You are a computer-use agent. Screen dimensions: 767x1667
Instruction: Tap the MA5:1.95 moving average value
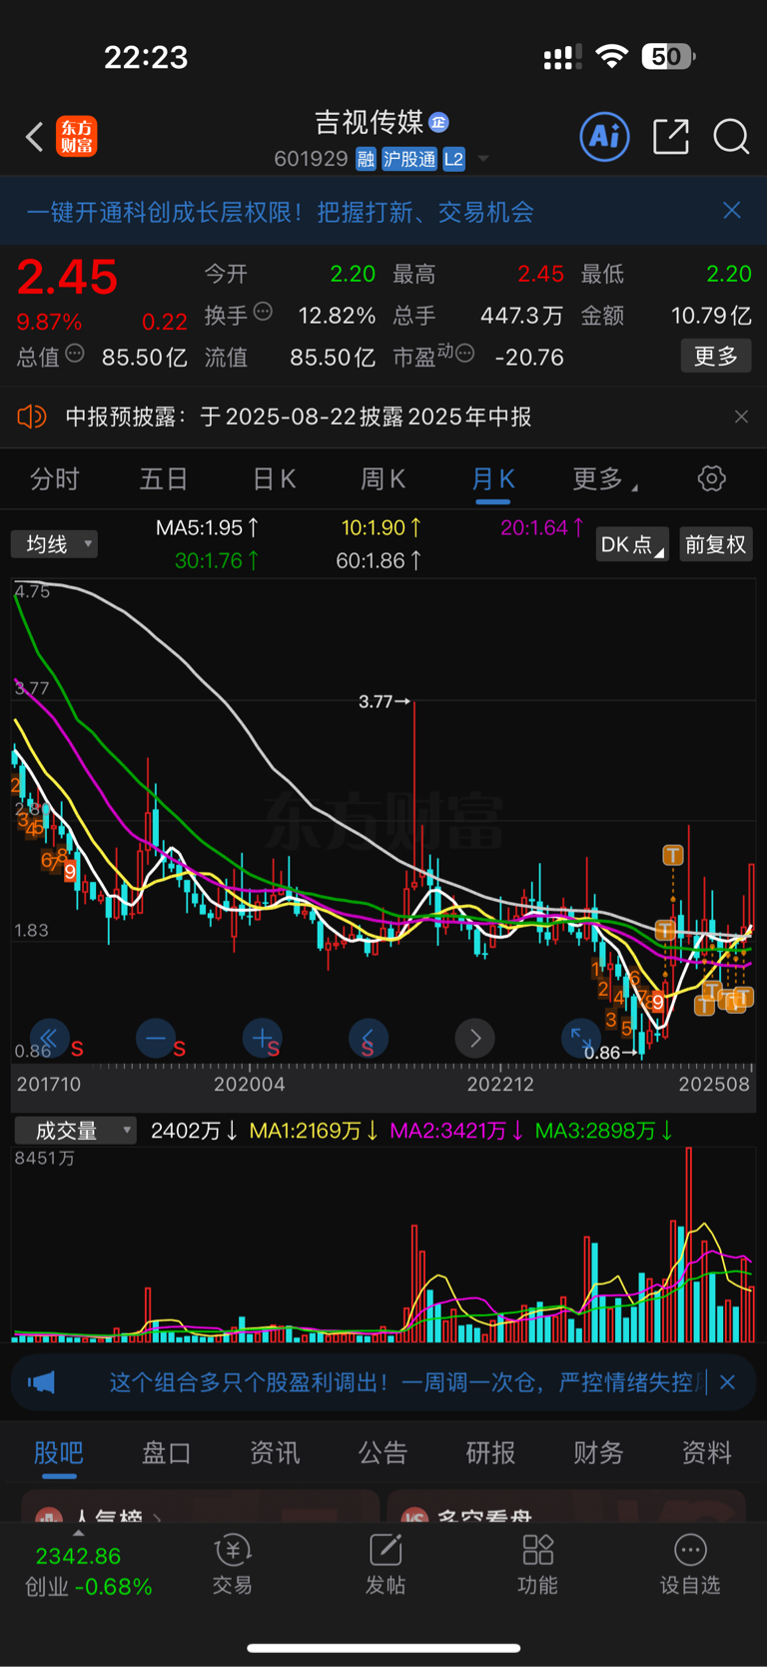[x=207, y=527]
